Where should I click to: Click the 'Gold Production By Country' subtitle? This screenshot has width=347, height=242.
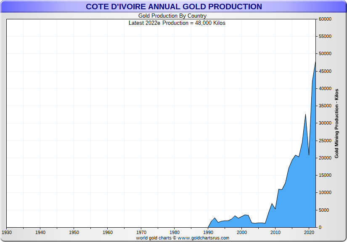[x=172, y=16]
